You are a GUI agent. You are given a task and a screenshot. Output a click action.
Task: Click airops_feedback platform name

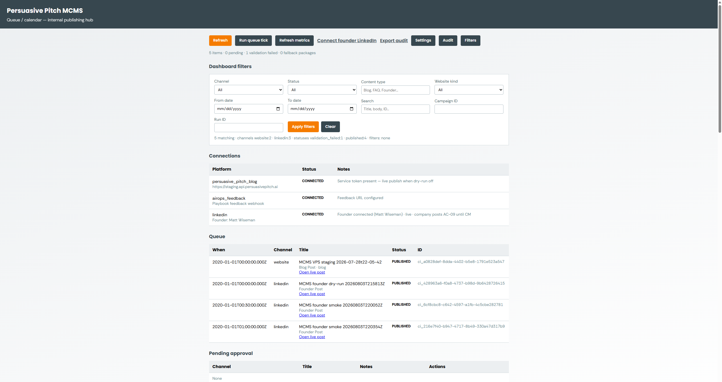click(229, 198)
